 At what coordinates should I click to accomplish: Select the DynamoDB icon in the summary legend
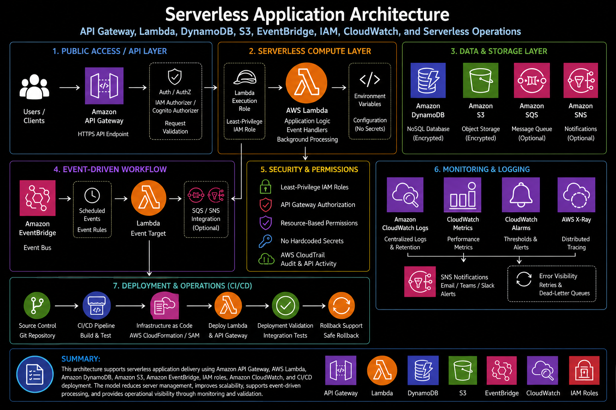click(x=423, y=370)
